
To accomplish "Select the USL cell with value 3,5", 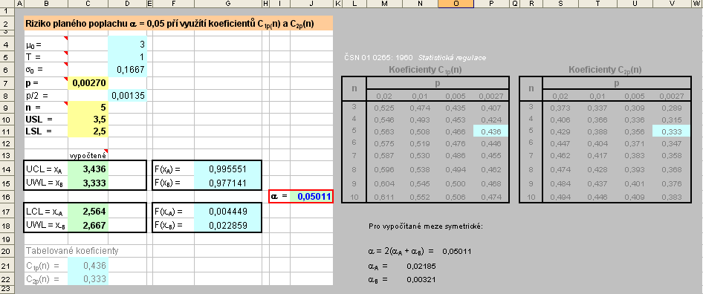I will tap(88, 120).
